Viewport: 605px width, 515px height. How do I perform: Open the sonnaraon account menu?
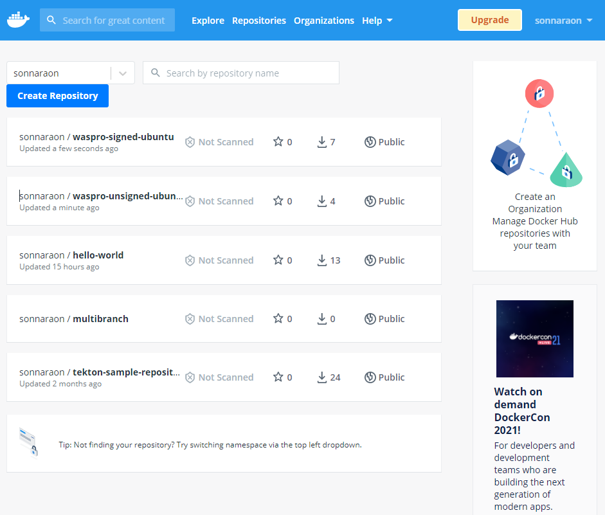tap(563, 21)
